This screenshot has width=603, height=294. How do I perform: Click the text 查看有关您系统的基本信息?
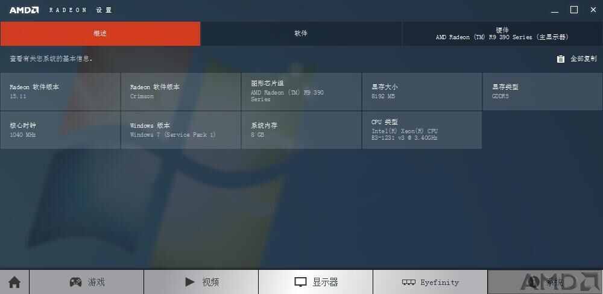coord(51,59)
